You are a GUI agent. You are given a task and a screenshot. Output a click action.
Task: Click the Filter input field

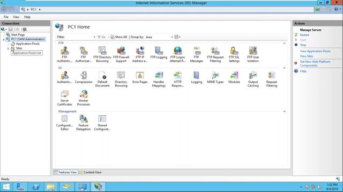[79, 37]
